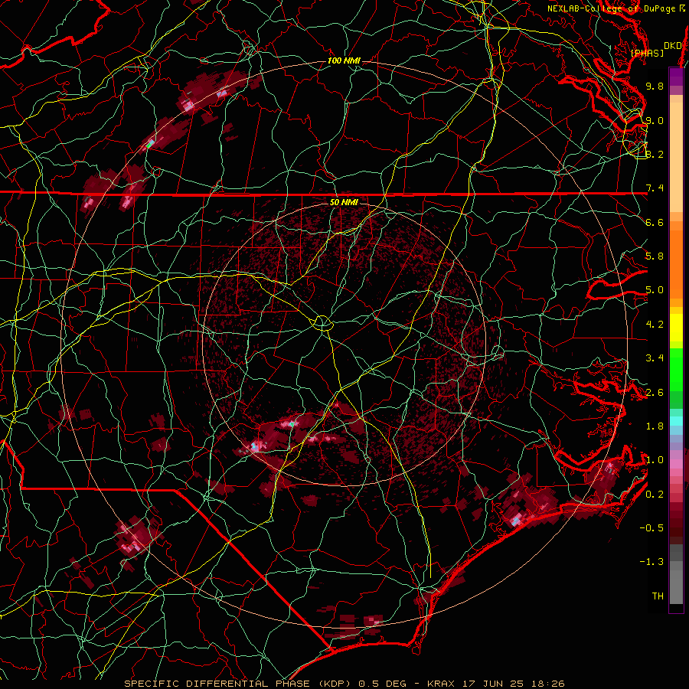Select the 1.0 value on the color scale

click(655, 460)
